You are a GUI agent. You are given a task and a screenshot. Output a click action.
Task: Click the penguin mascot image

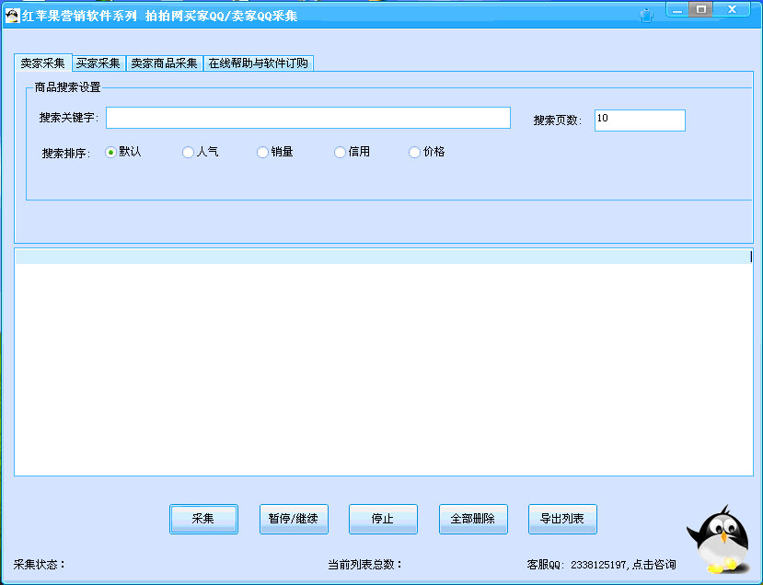point(719,539)
